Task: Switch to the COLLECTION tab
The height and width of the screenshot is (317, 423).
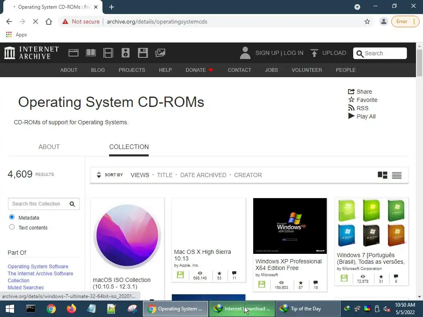Action: [x=129, y=147]
